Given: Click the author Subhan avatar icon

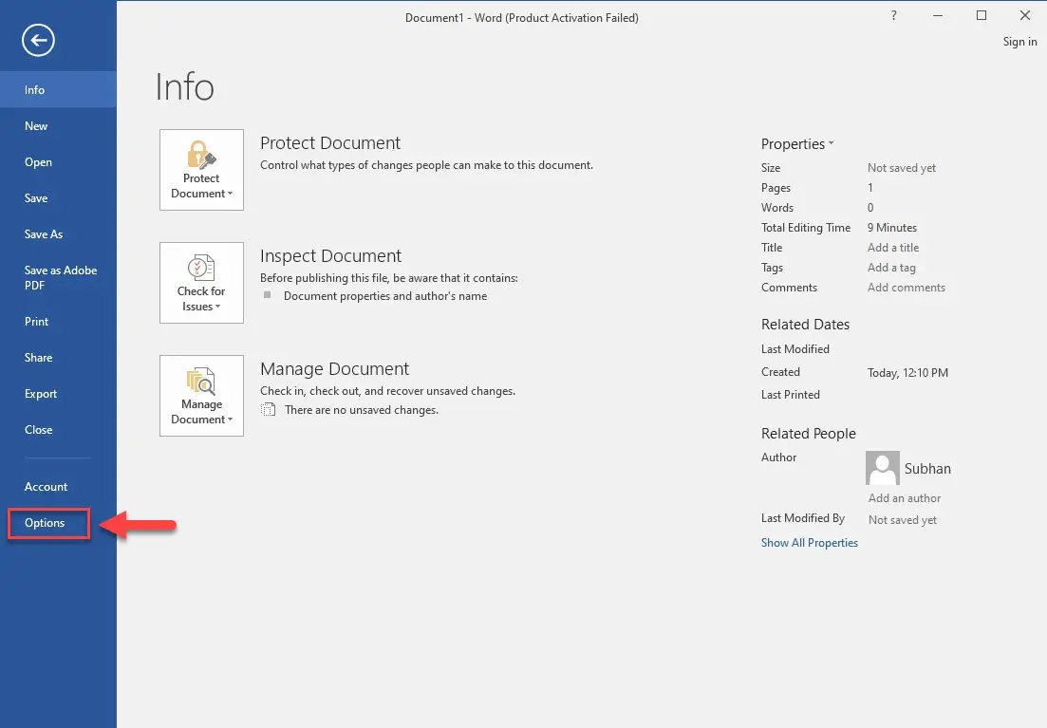Looking at the screenshot, I should (x=883, y=468).
